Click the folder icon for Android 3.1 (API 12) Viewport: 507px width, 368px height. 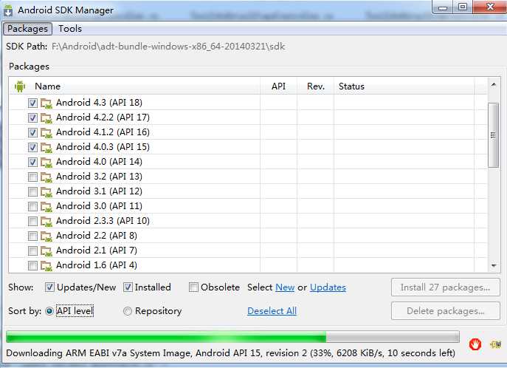click(x=46, y=192)
